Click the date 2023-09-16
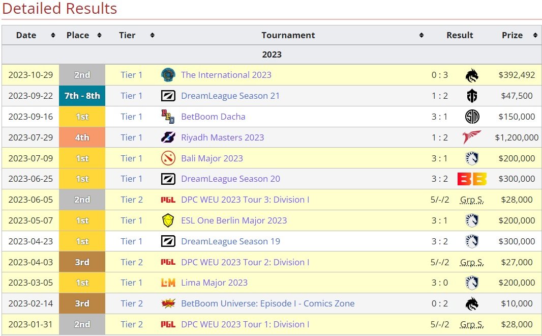The width and height of the screenshot is (542, 336). 31,117
